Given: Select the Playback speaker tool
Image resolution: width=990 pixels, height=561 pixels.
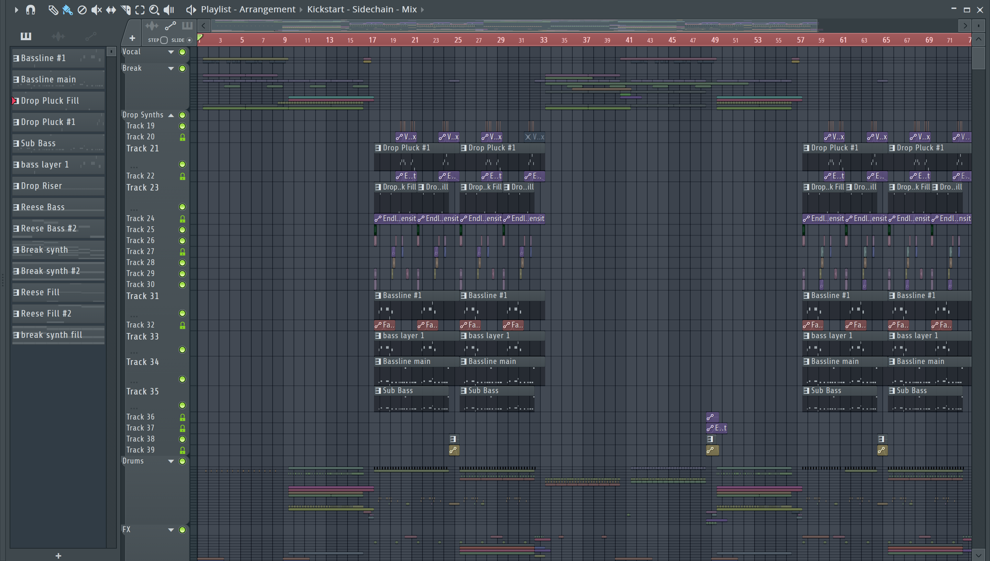Looking at the screenshot, I should click(169, 10).
